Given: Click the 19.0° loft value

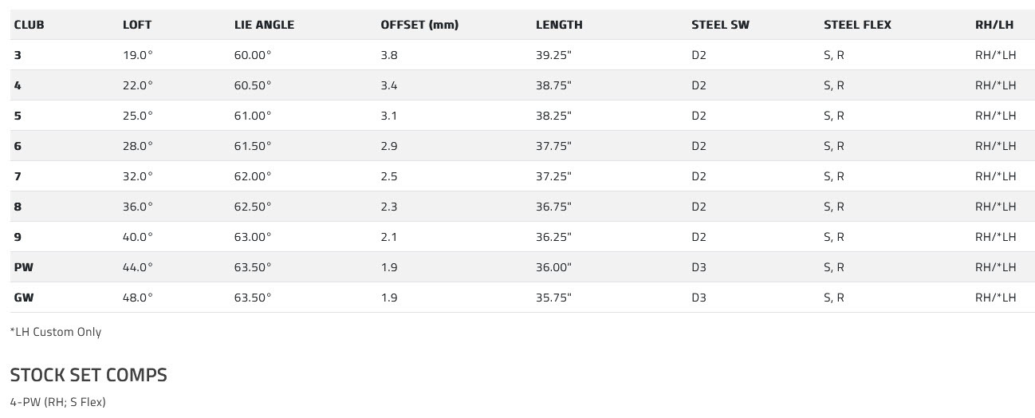Looking at the screenshot, I should tap(138, 55).
